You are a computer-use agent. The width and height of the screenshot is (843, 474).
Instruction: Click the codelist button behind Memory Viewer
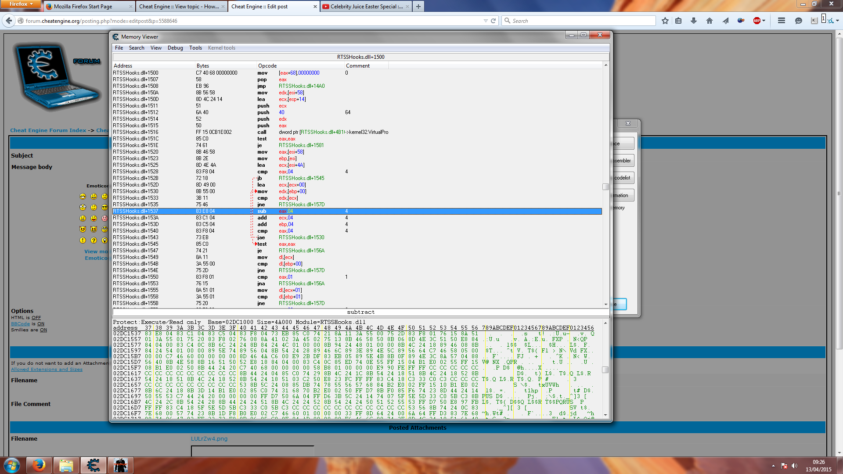coord(623,178)
